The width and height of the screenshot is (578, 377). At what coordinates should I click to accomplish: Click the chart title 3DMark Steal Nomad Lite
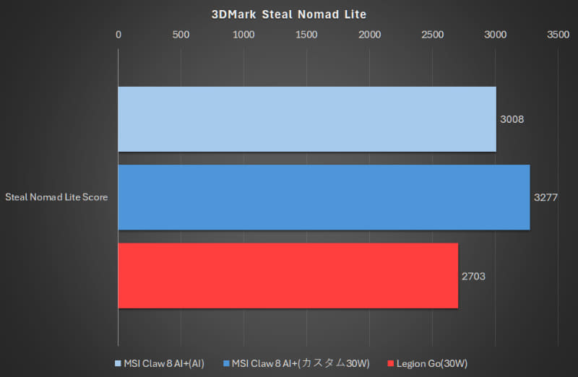click(288, 14)
